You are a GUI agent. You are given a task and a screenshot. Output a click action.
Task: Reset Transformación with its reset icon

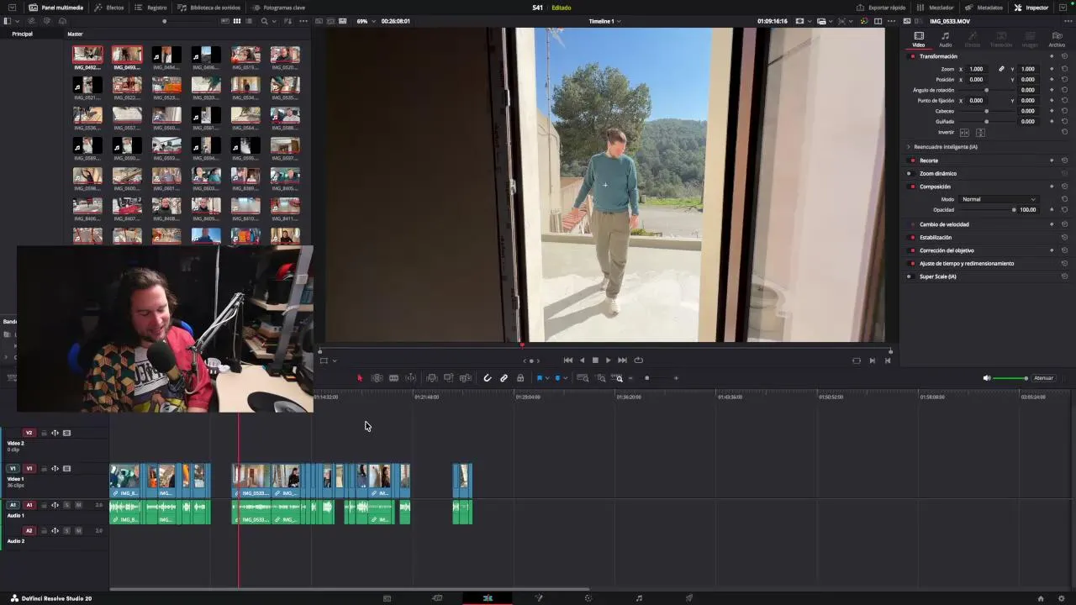pos(1064,56)
